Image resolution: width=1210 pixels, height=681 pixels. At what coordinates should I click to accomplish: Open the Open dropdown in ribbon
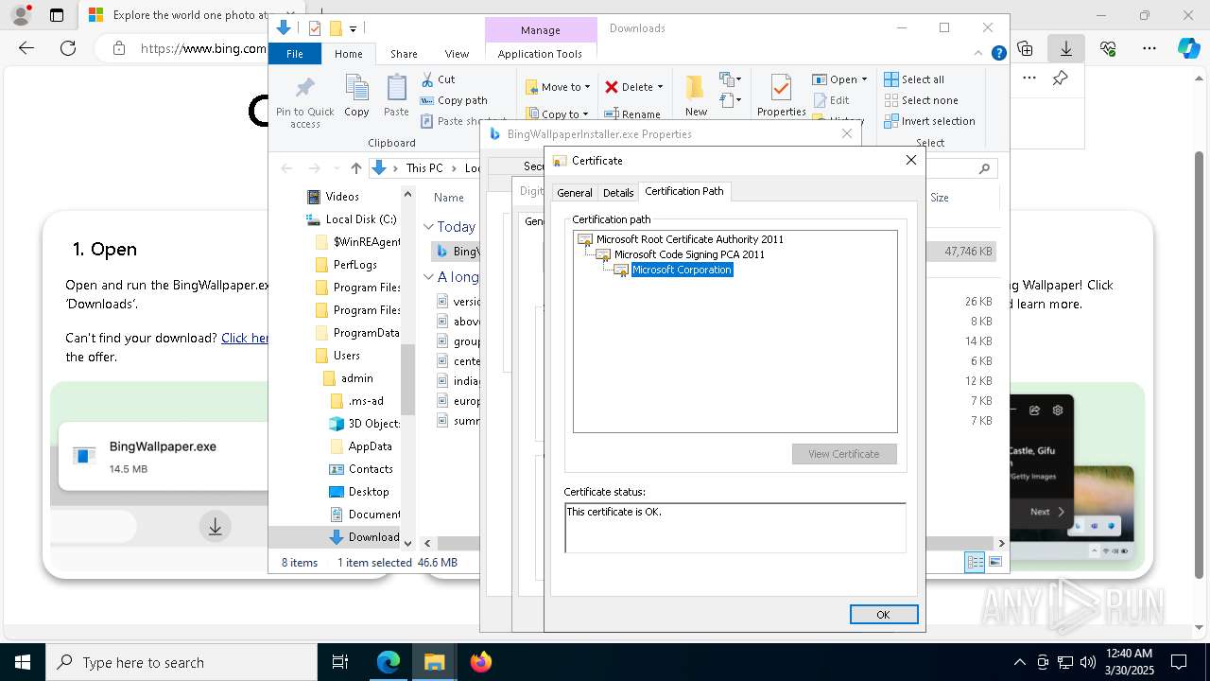pyautogui.click(x=840, y=79)
